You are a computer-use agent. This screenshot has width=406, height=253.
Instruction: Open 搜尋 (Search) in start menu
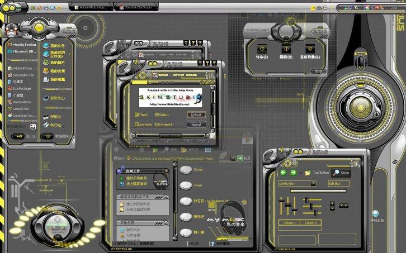(x=53, y=117)
